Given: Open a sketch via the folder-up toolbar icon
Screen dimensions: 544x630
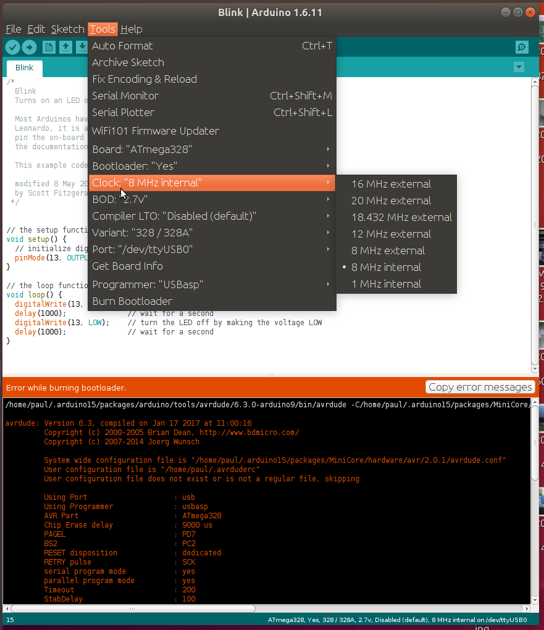Looking at the screenshot, I should (65, 47).
